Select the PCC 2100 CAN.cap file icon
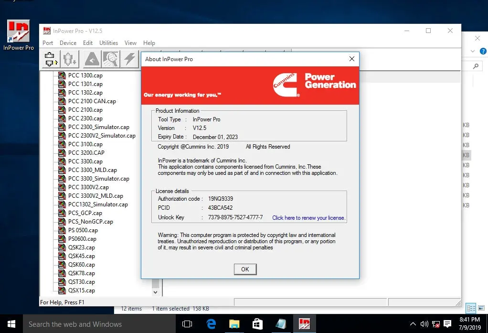Image resolution: width=488 pixels, height=333 pixels. click(x=62, y=101)
